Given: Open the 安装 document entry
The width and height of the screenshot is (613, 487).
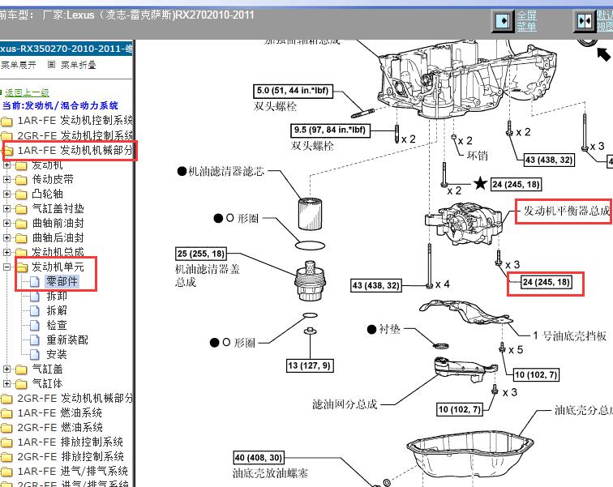Looking at the screenshot, I should 57,355.
